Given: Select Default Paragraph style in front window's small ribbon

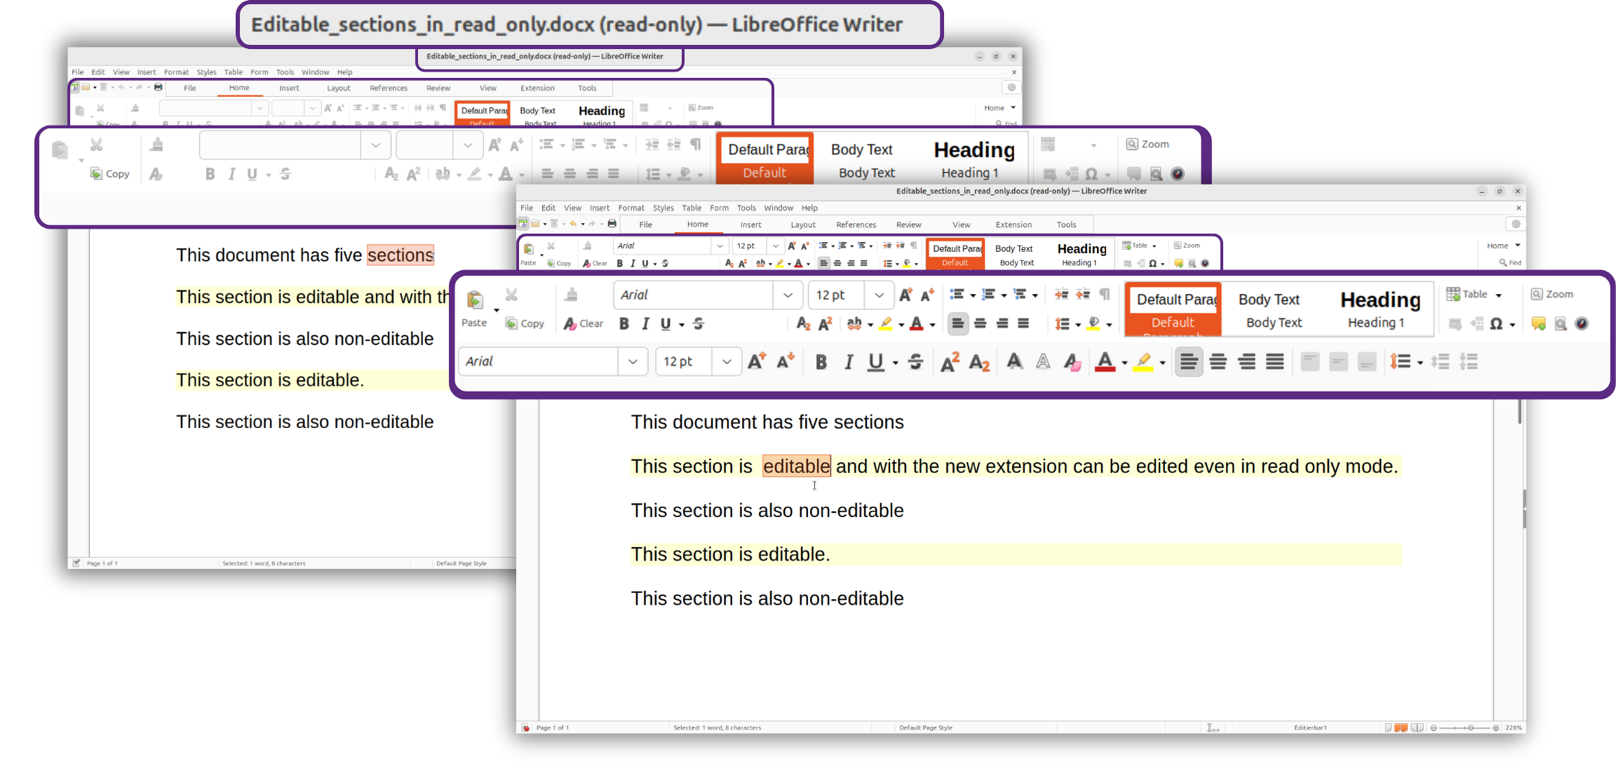Looking at the screenshot, I should click(x=955, y=254).
